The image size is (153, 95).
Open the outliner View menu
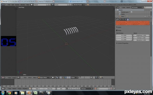124,7
